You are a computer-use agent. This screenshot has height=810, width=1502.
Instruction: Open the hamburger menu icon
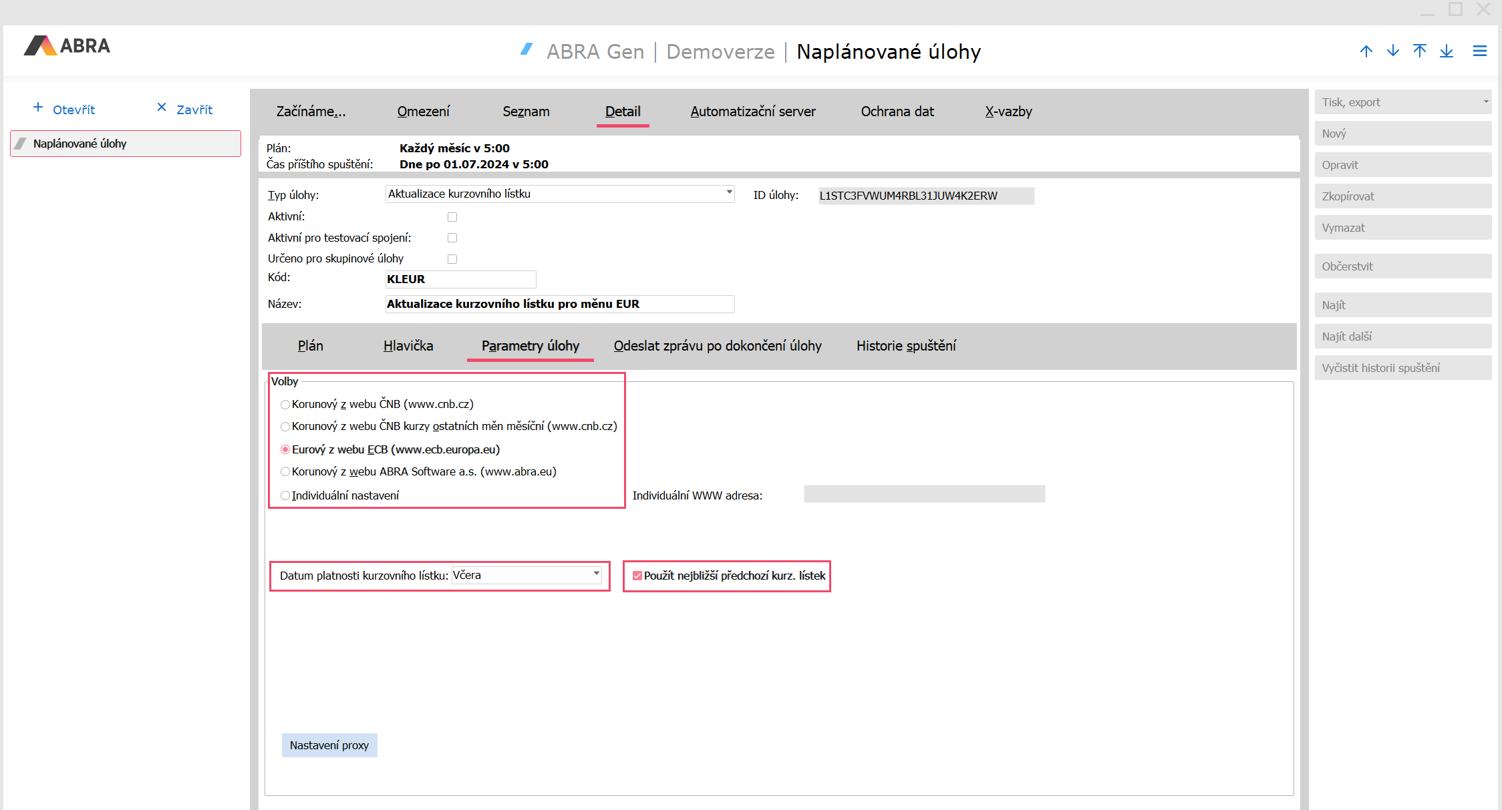pos(1480,51)
